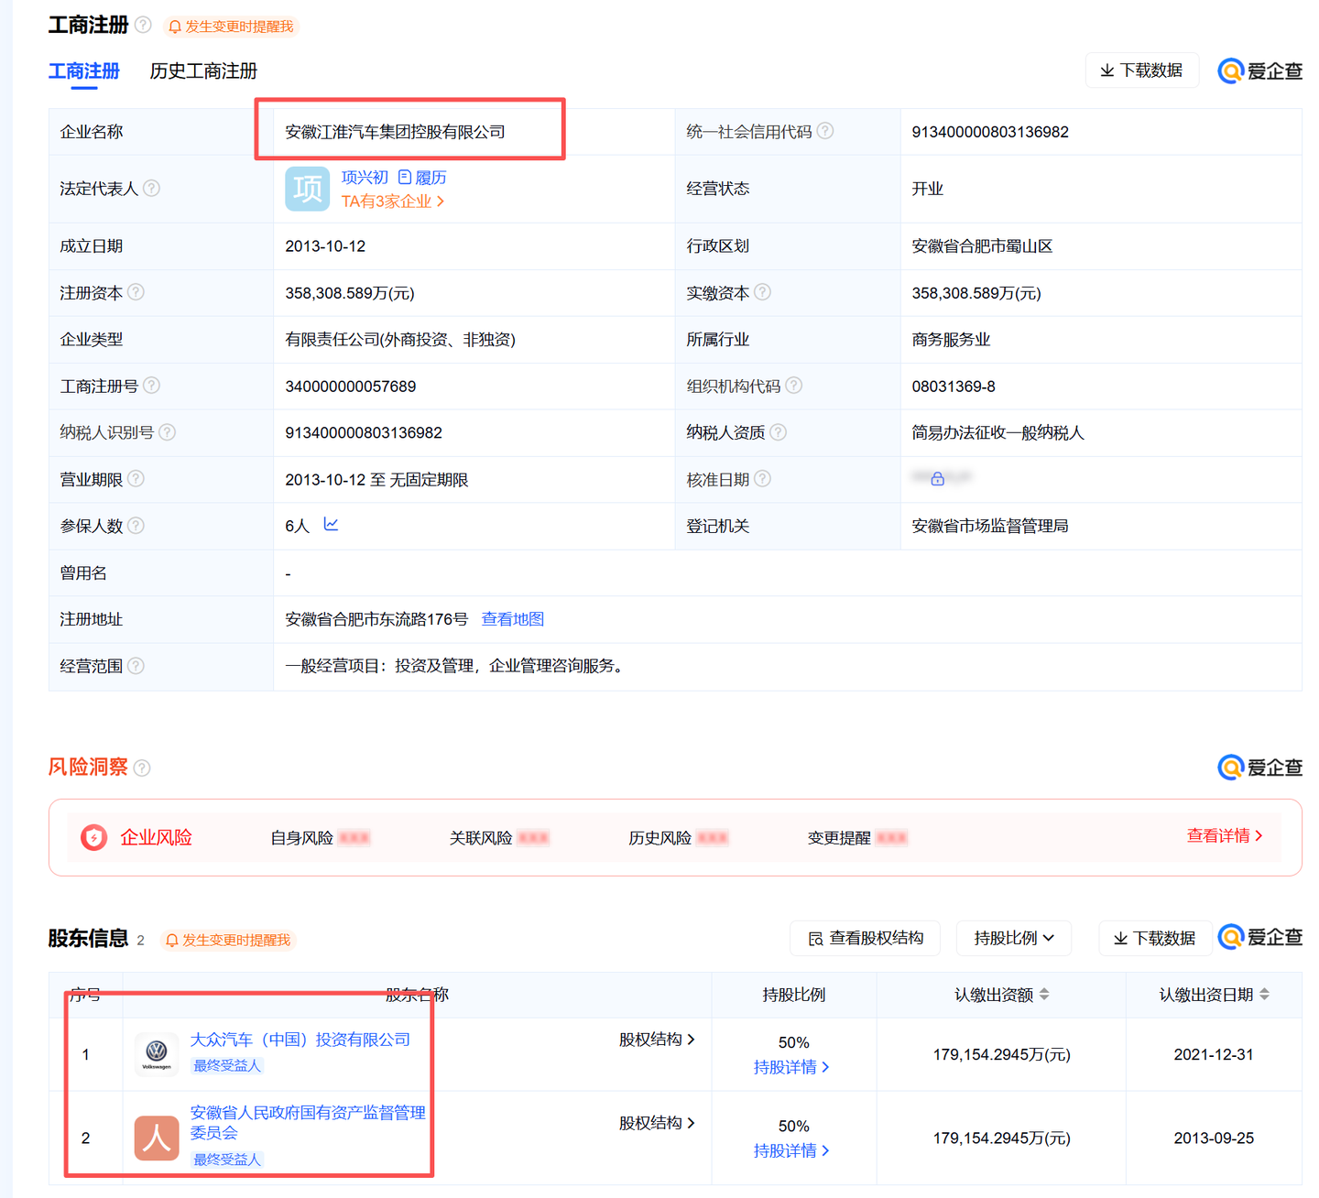Expand 股权结构 for 安徽省国资委 row
1319x1198 pixels.
coord(657,1123)
